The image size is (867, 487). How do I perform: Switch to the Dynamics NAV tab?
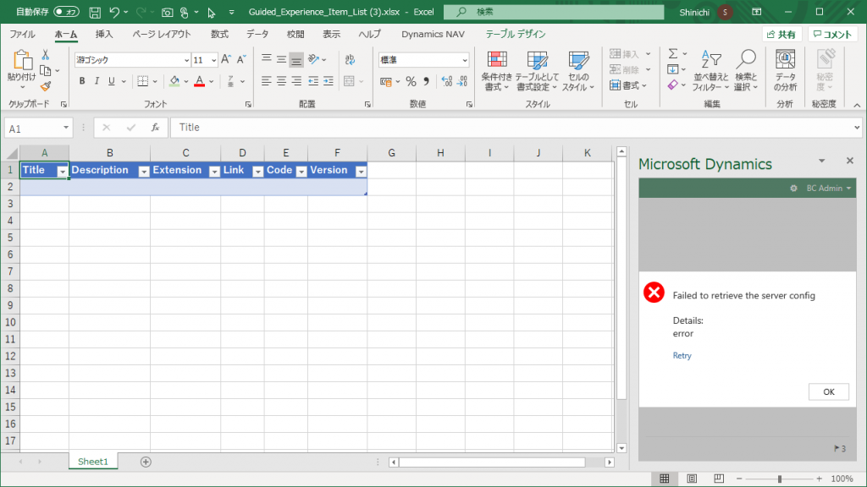[x=433, y=34]
